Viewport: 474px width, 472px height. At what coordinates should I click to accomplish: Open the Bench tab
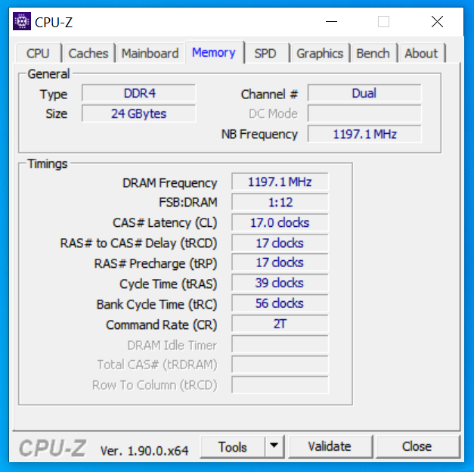click(373, 54)
